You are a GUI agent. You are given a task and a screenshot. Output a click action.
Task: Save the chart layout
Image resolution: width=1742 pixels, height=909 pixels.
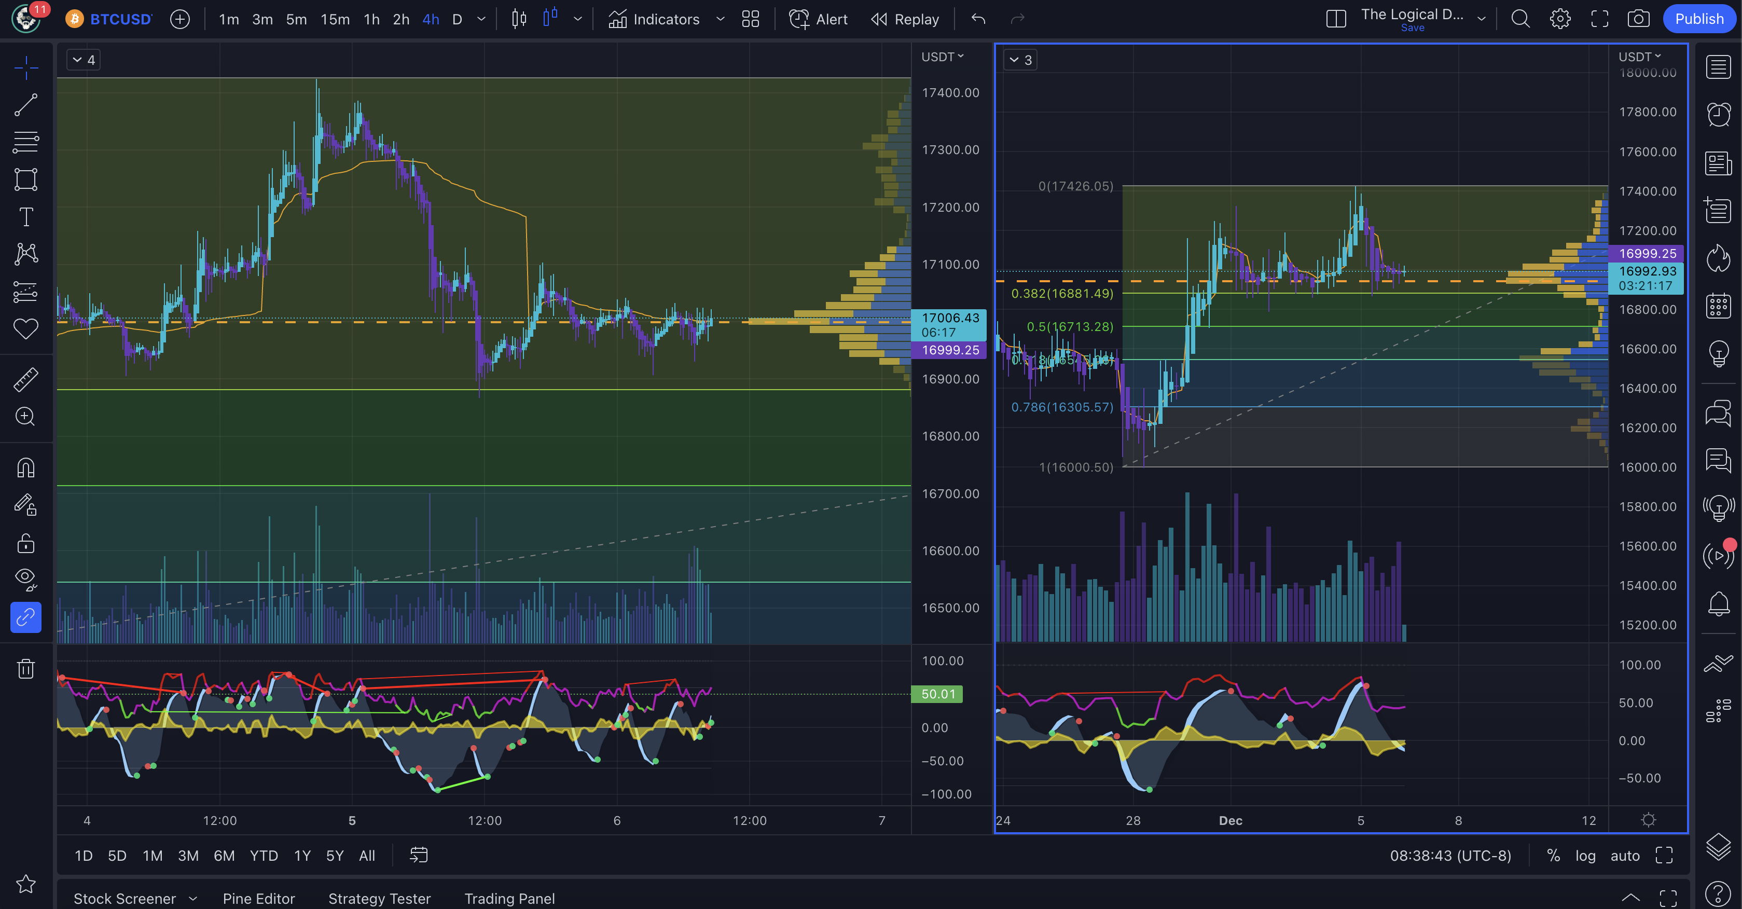pos(1412,27)
